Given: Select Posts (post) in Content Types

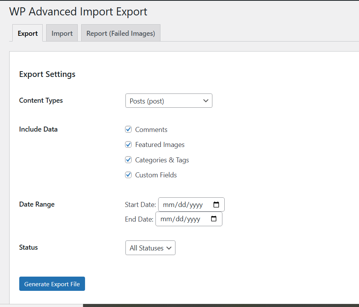Looking at the screenshot, I should tap(169, 100).
